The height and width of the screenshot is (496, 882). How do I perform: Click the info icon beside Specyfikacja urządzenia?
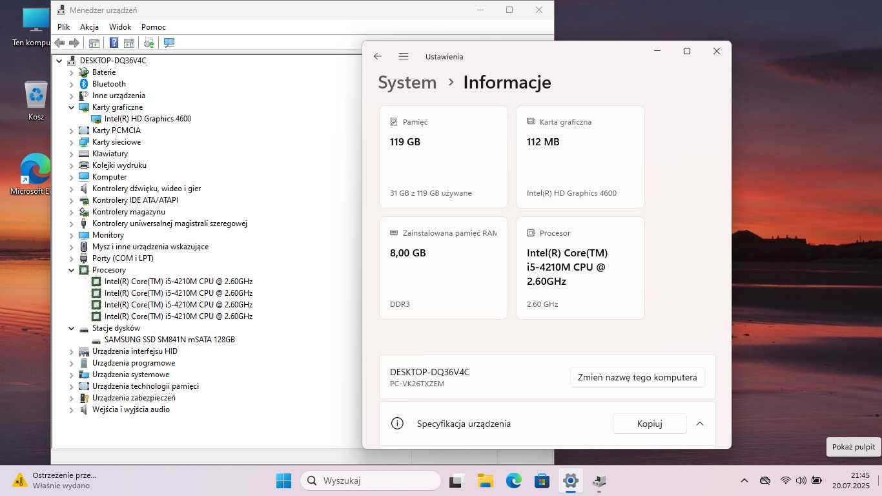click(397, 424)
